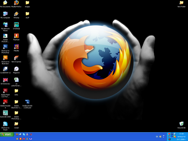Image resolution: width=188 pixels, height=141 pixels.
Task: Launch Opera from the Quick Launch bar
Action: point(31,134)
